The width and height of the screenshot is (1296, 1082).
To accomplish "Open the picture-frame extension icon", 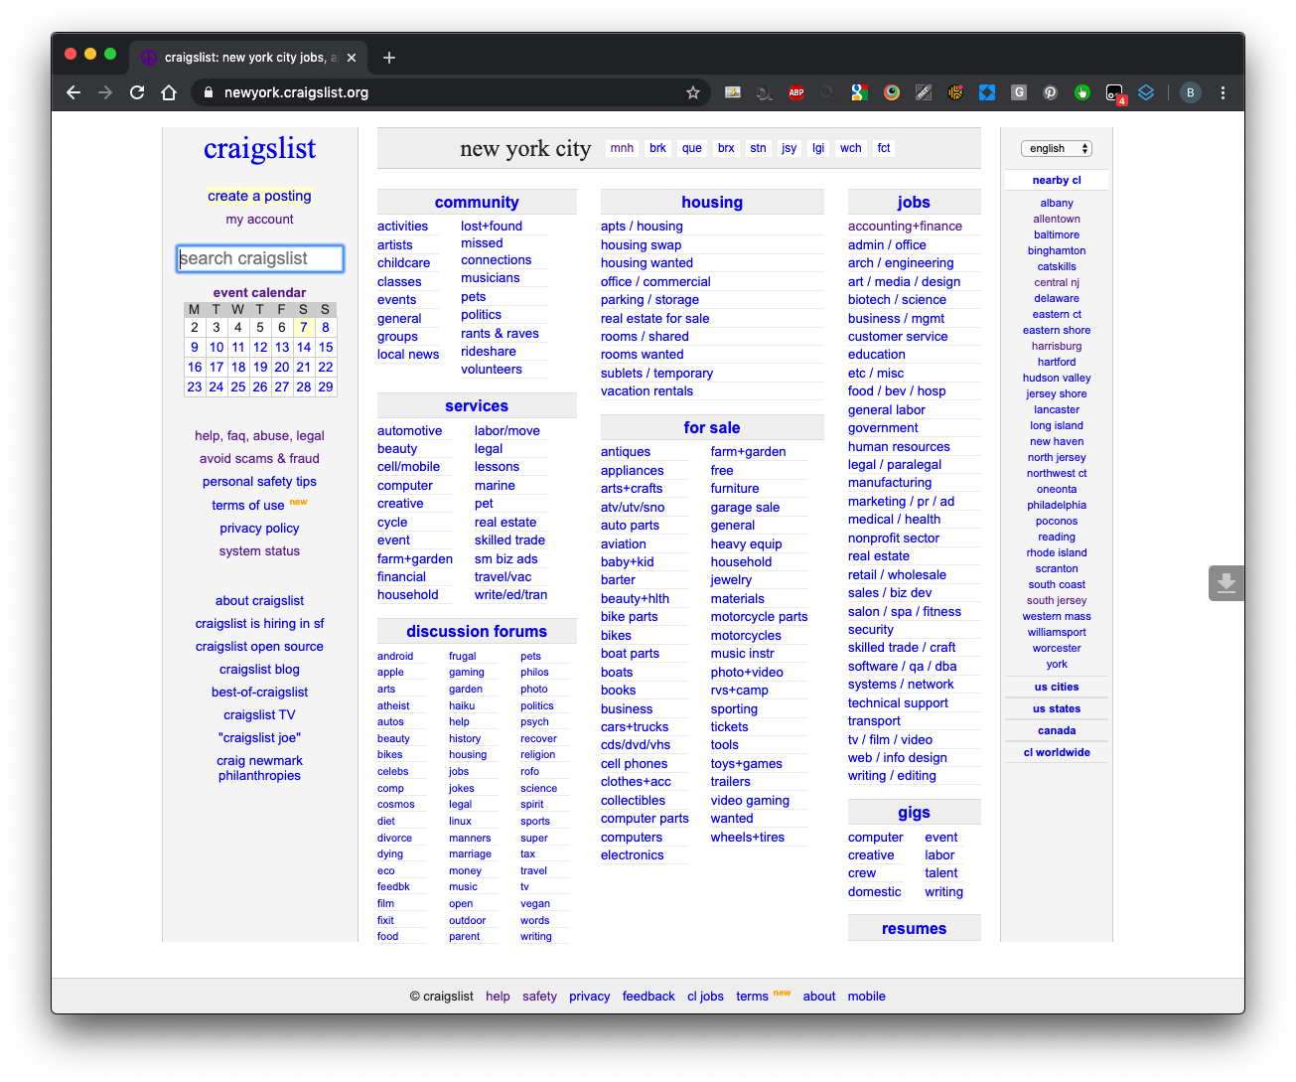I will pyautogui.click(x=733, y=92).
